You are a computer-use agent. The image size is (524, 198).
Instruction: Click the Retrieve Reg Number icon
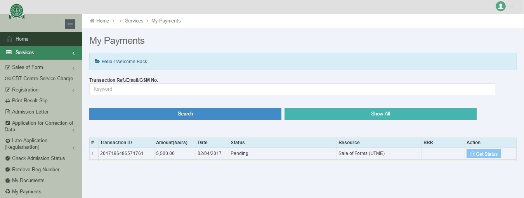coord(8,170)
